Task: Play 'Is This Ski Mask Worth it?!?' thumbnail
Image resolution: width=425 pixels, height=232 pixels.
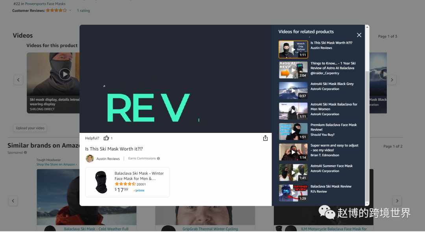Action: coord(293,49)
